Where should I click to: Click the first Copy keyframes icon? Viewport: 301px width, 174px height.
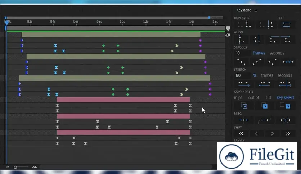click(244, 106)
